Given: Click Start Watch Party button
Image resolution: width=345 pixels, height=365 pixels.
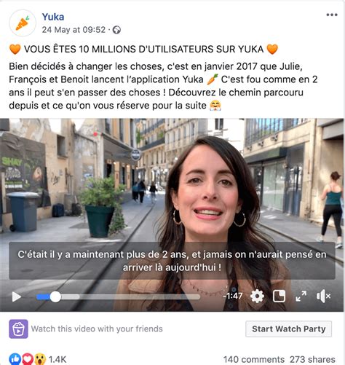Looking at the screenshot, I should [x=288, y=329].
